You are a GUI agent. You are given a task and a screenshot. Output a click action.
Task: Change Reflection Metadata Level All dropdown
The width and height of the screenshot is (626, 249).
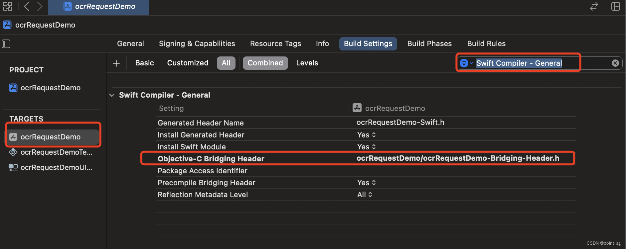365,195
